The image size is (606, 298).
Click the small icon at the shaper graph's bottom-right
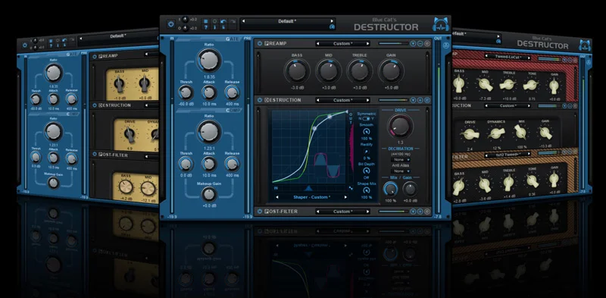click(351, 188)
